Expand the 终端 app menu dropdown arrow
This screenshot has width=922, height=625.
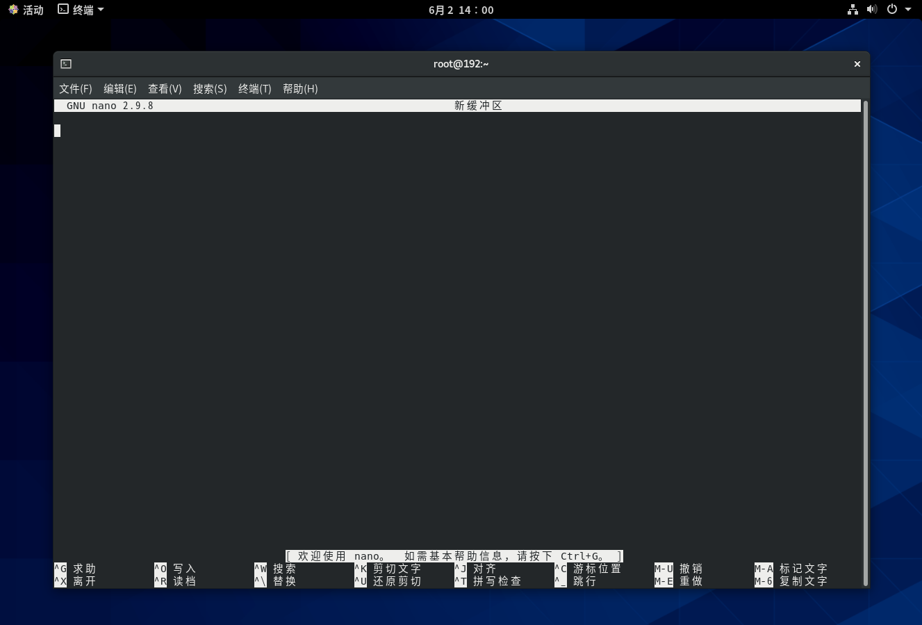(x=101, y=10)
